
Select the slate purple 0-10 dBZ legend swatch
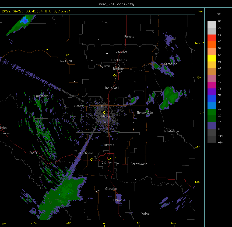coord(212,126)
